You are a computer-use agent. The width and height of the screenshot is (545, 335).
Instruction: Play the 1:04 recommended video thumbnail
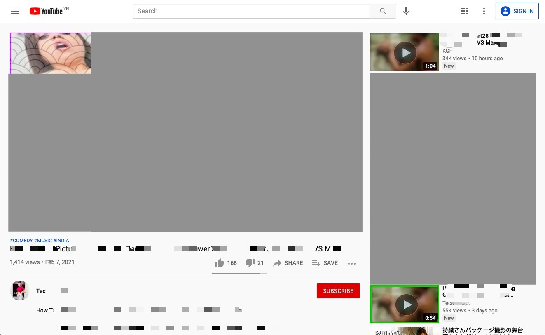pos(405,52)
